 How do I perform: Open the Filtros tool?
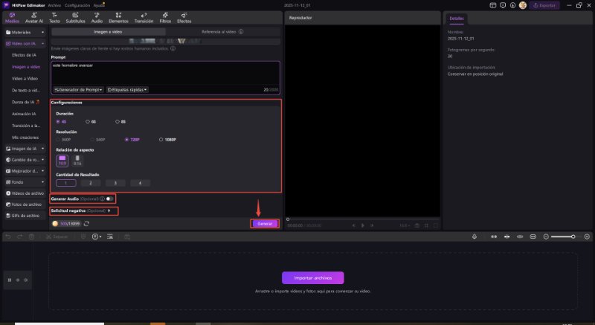point(165,18)
